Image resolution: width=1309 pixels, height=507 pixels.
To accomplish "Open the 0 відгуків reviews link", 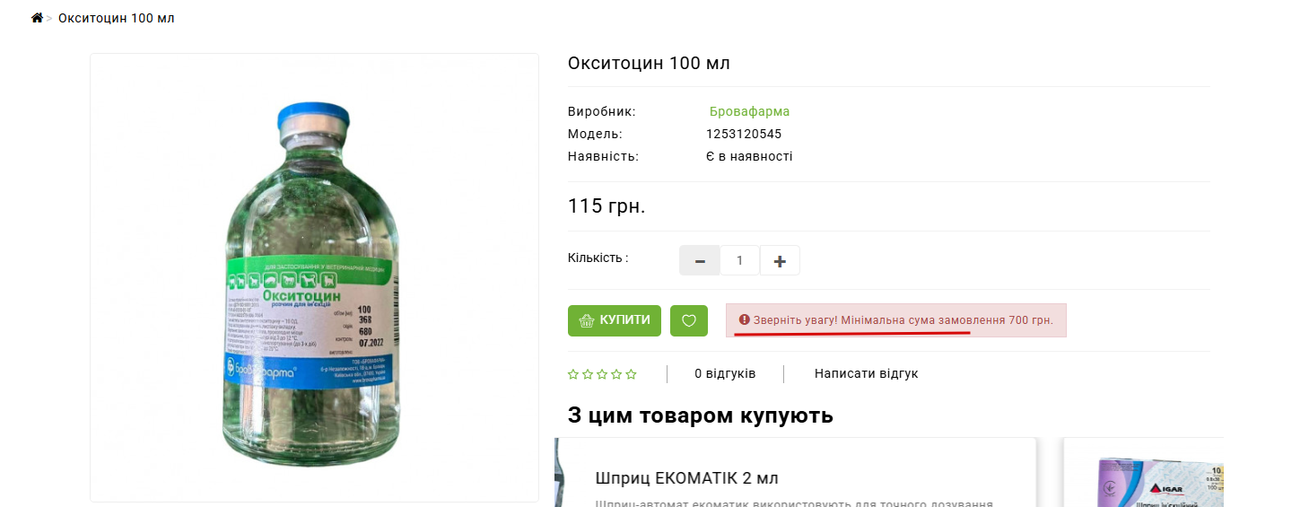I will pyautogui.click(x=725, y=374).
